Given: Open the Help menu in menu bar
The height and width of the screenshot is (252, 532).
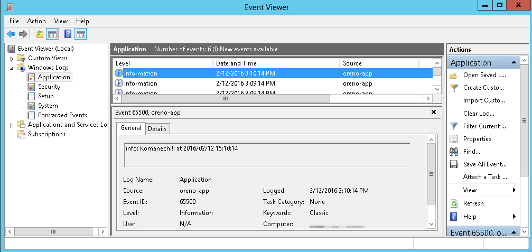Looking at the screenshot, I should click(82, 21).
